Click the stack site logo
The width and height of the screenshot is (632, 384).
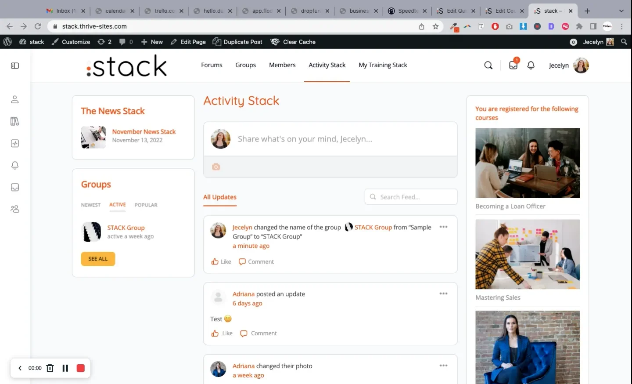tap(126, 66)
